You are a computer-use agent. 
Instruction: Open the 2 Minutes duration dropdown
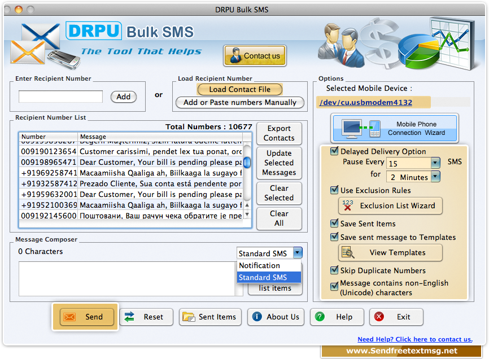(x=435, y=177)
